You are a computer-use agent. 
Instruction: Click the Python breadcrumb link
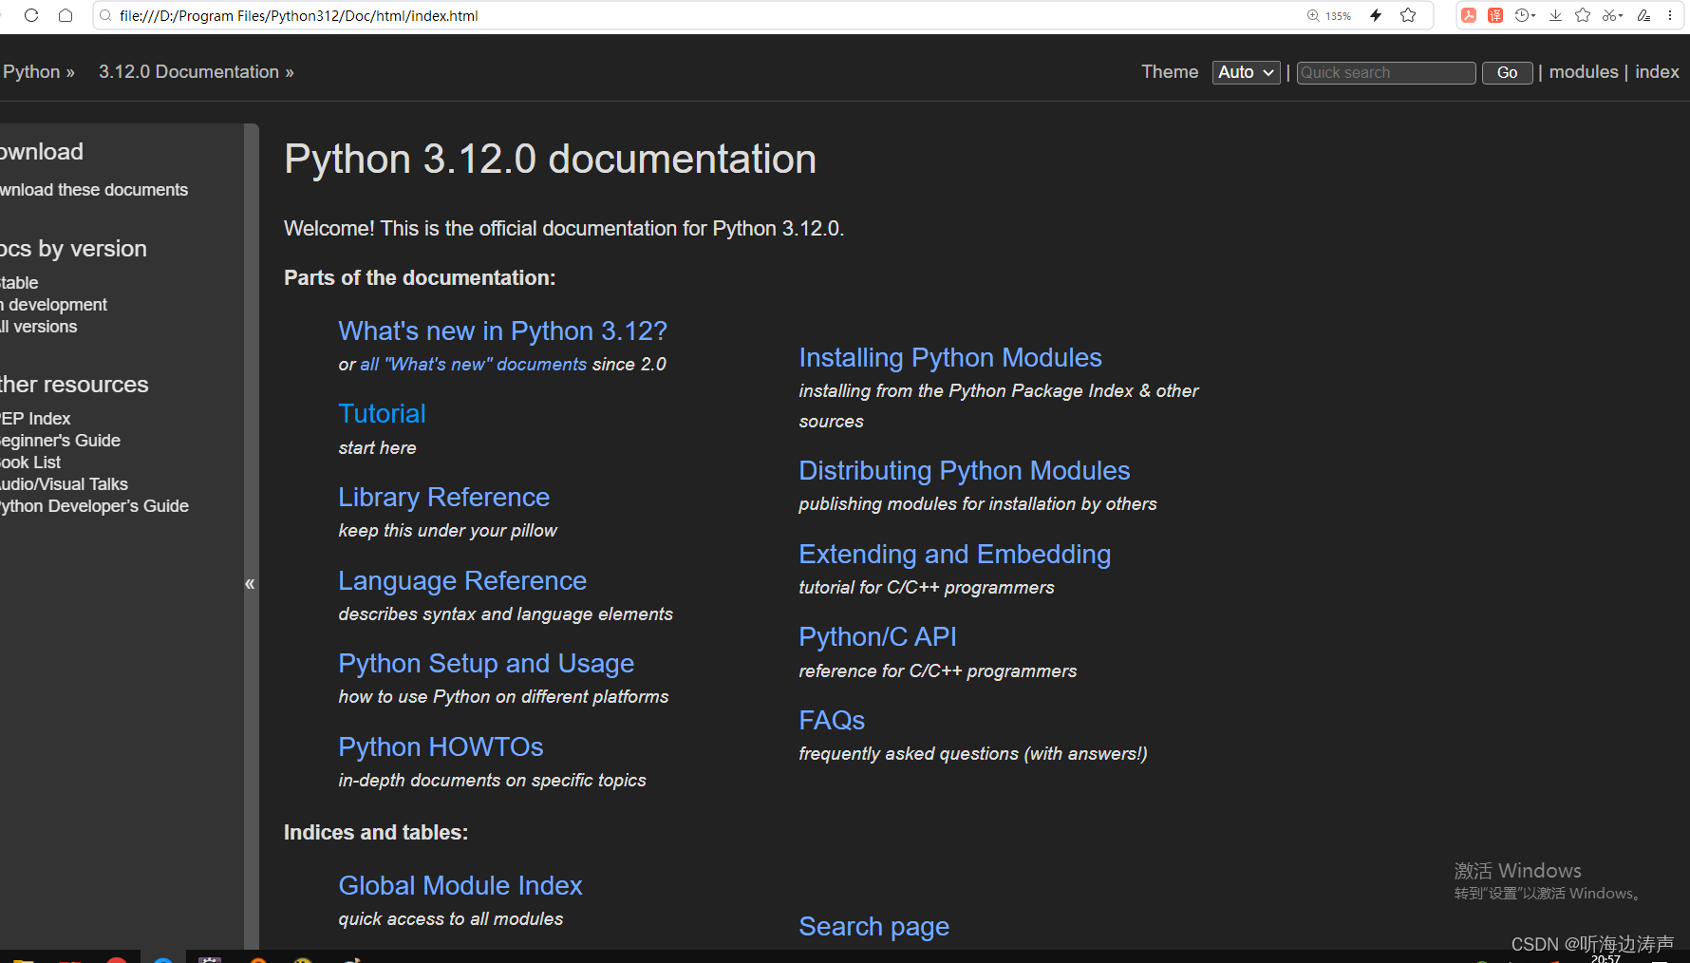(31, 72)
